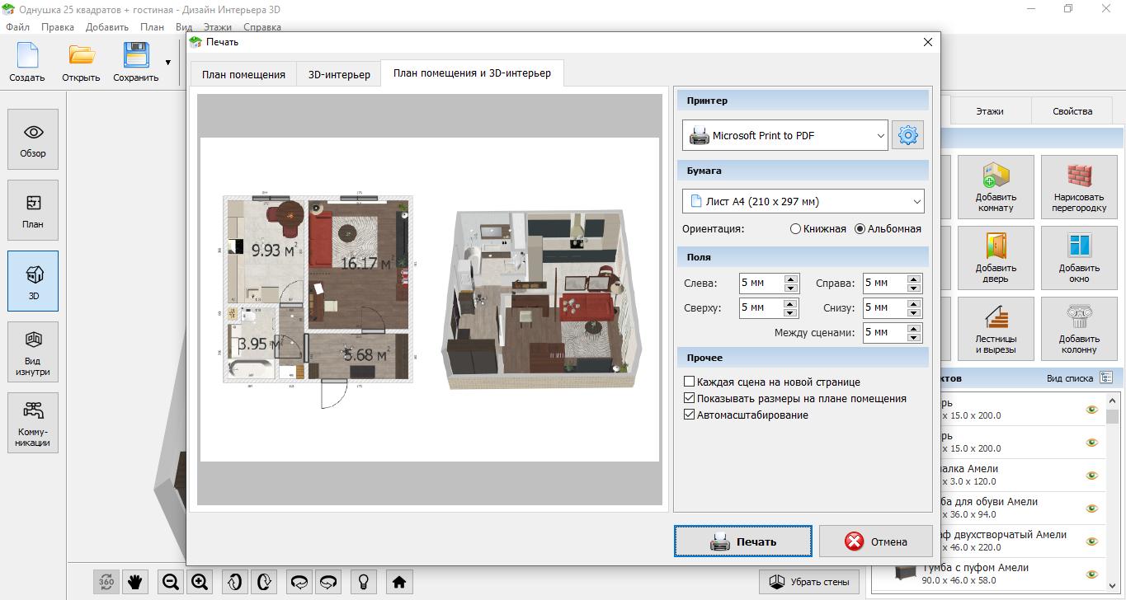
Task: Click the Слева margin input field
Action: (761, 283)
